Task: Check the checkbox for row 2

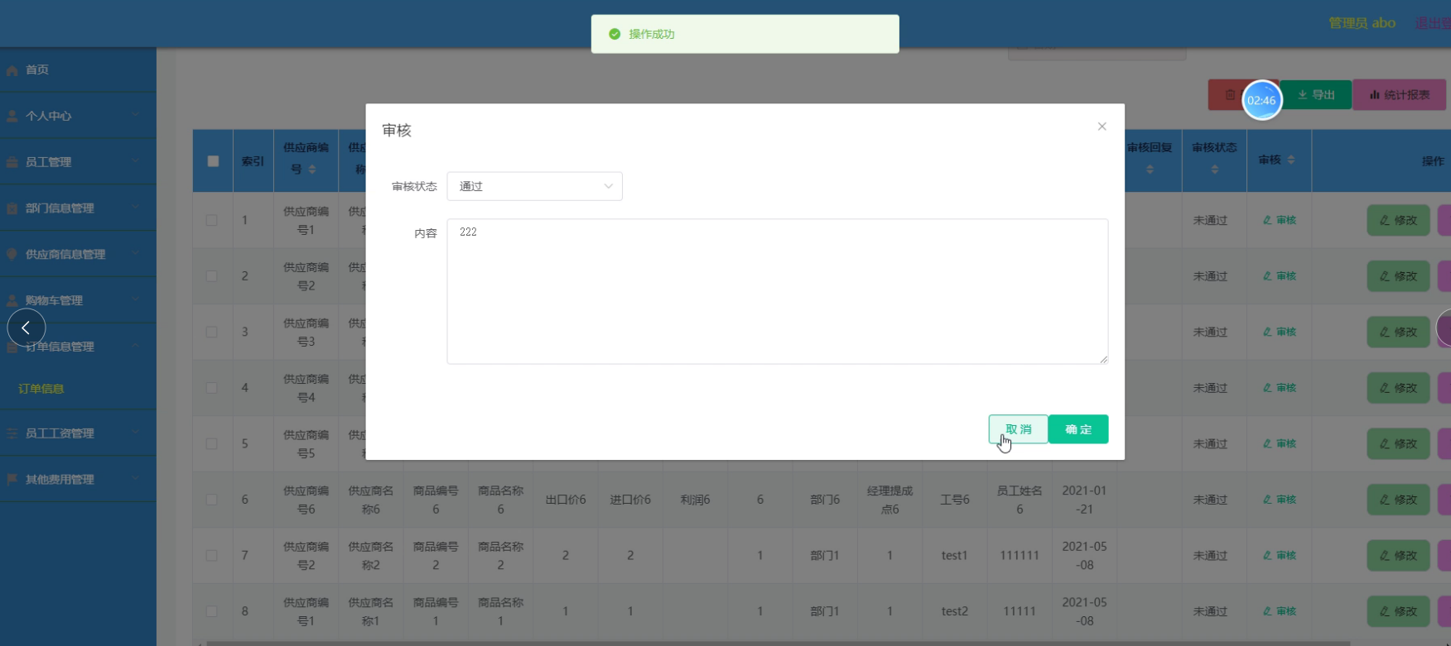Action: 212,276
